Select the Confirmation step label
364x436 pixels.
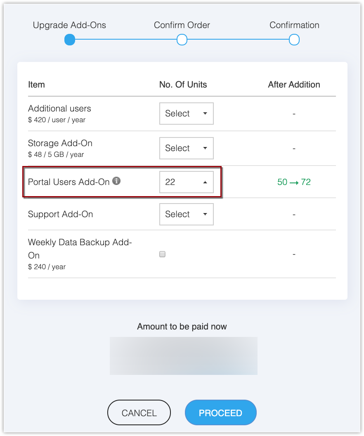click(294, 25)
